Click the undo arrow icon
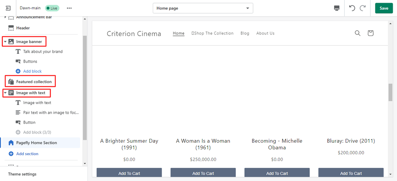The image size is (397, 181). tap(352, 8)
